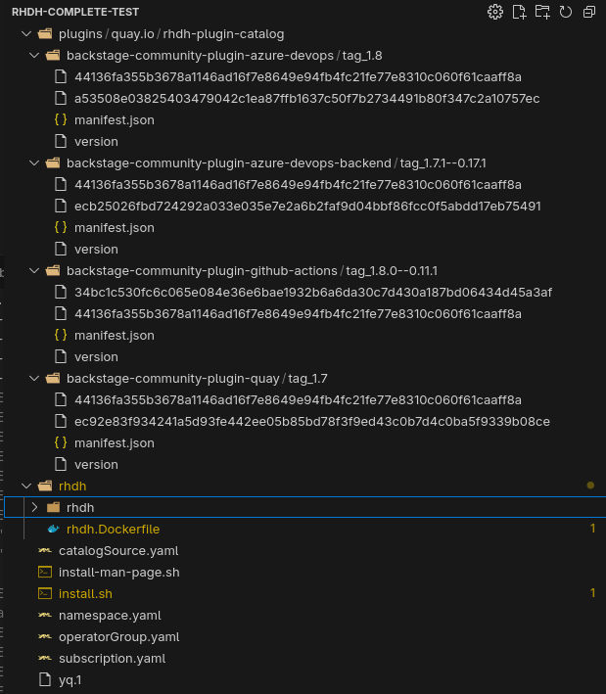606x694 pixels.
Task: Click the Docker icon beside rhdh.Dockerfile
Action: click(54, 529)
